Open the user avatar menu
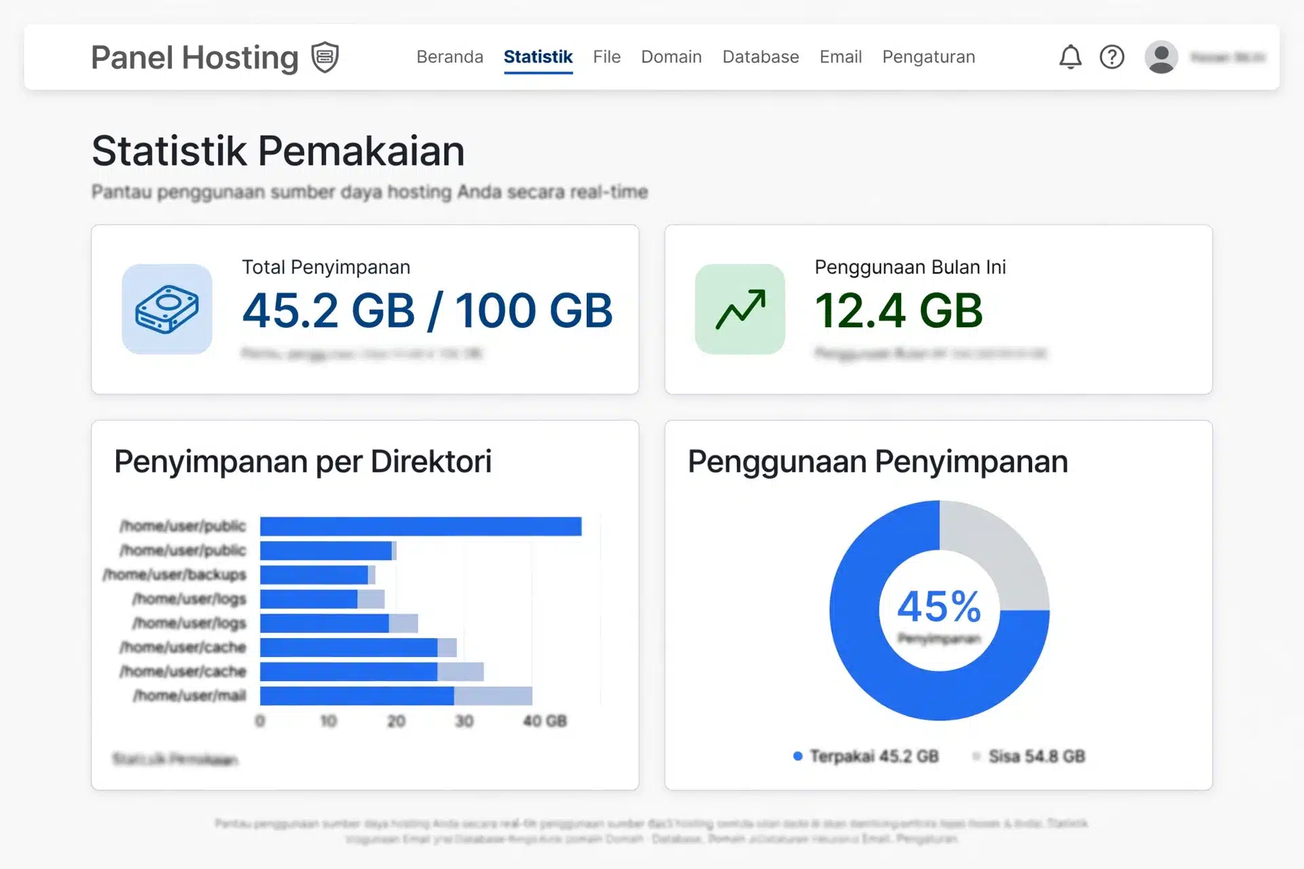This screenshot has width=1304, height=869. [1161, 57]
